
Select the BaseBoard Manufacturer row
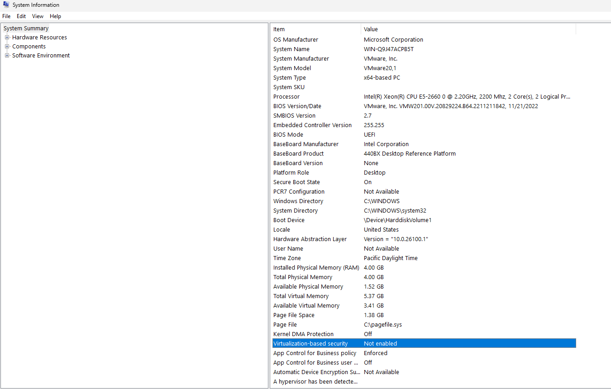[x=424, y=144]
